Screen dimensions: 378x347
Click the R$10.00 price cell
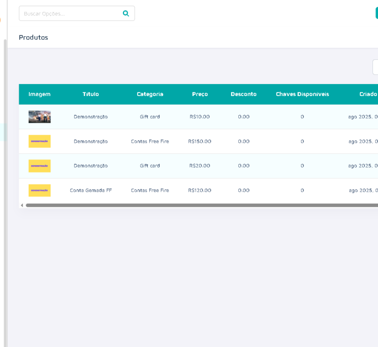point(200,117)
